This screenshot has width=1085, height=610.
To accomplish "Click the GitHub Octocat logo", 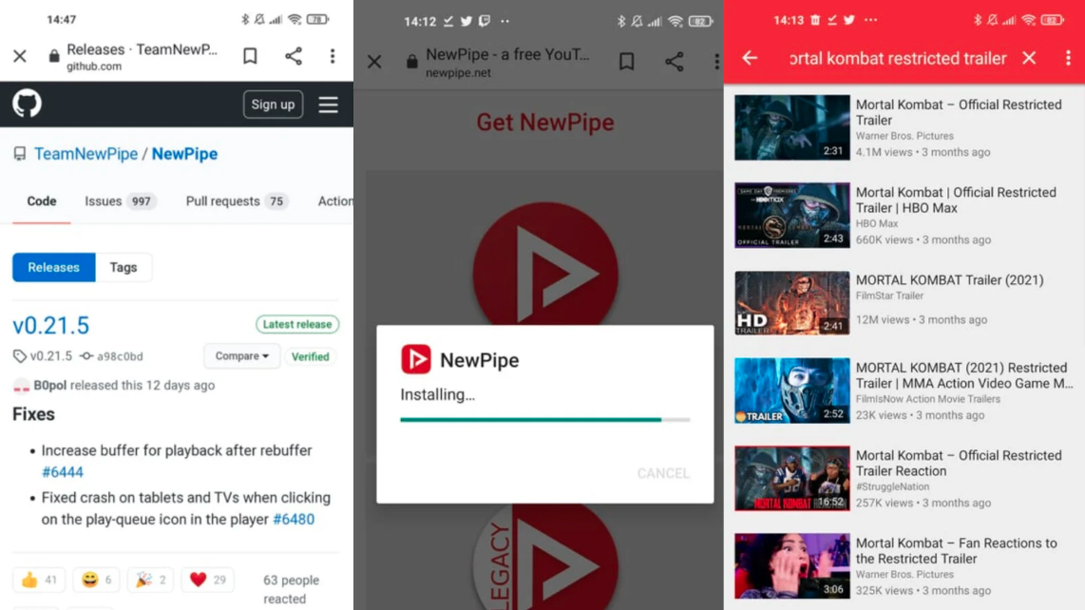I will click(x=27, y=104).
